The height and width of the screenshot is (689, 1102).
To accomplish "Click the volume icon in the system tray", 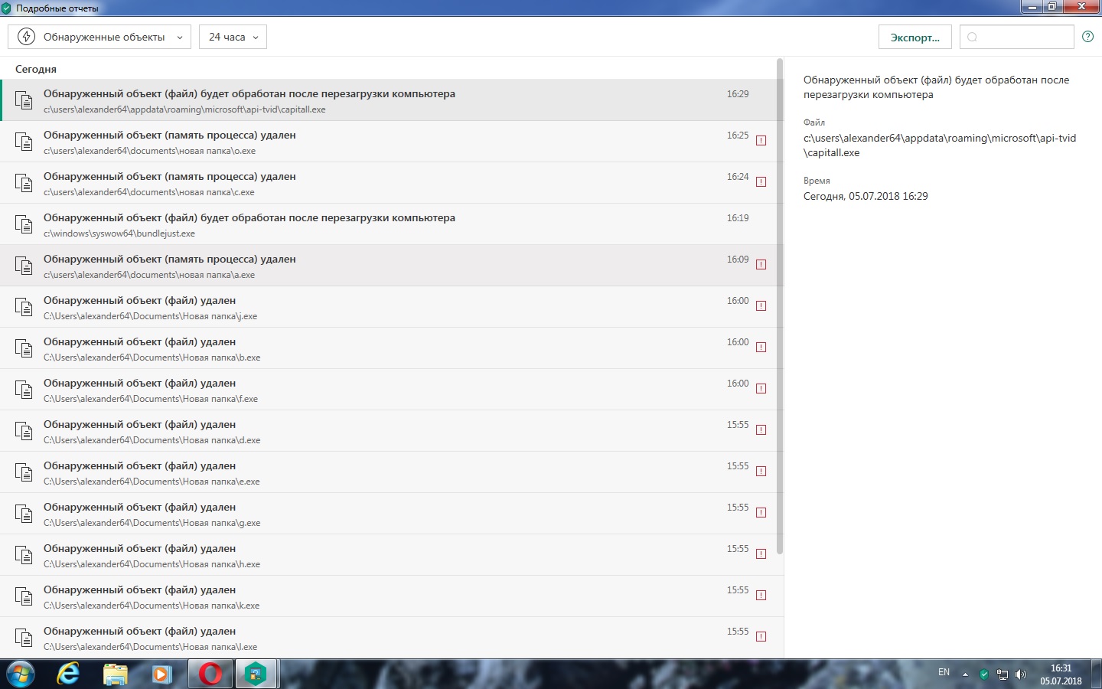I will 1020,674.
